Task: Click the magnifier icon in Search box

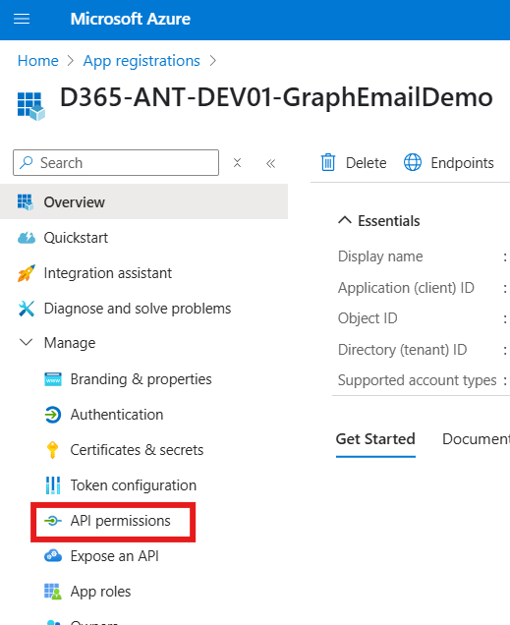Action: (x=27, y=162)
